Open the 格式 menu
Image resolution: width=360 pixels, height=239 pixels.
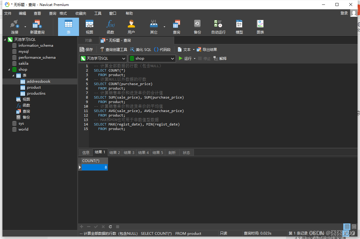(63, 13)
